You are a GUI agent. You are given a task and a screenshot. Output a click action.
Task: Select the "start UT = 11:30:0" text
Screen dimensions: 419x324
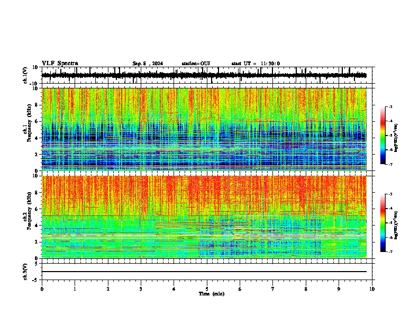point(256,64)
